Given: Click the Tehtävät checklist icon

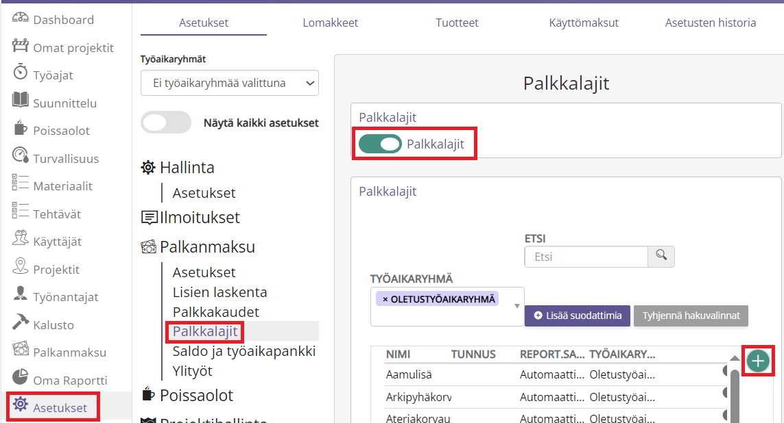Looking at the screenshot, I should 20,211.
